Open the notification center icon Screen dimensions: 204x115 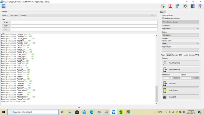click(x=199, y=112)
